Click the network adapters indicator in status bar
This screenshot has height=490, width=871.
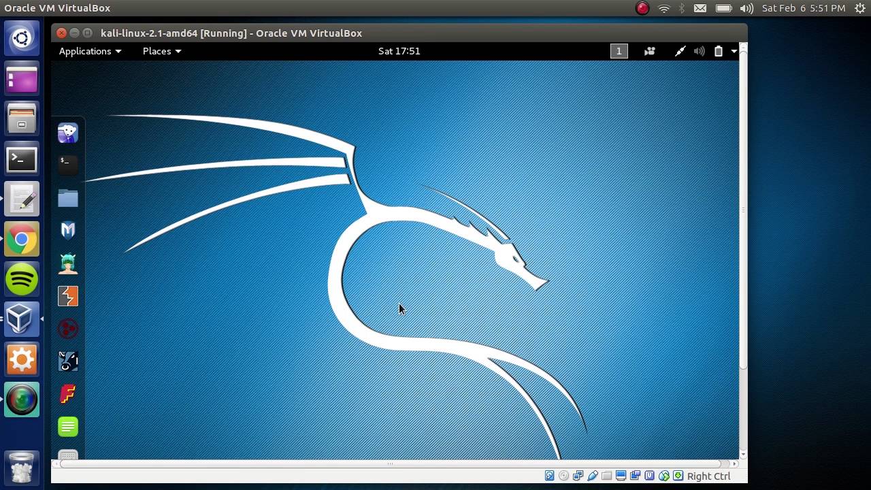578,476
